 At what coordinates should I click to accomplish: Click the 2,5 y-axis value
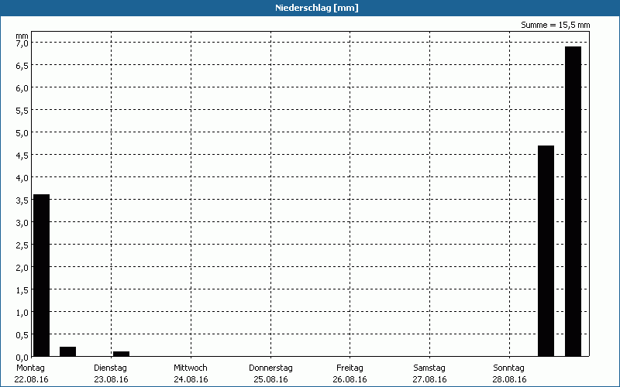click(22, 245)
